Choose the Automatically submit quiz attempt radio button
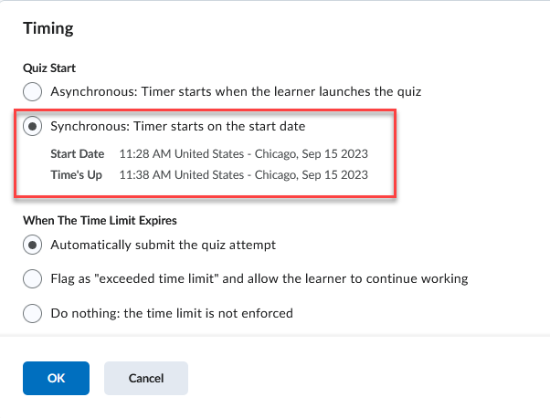 [33, 245]
